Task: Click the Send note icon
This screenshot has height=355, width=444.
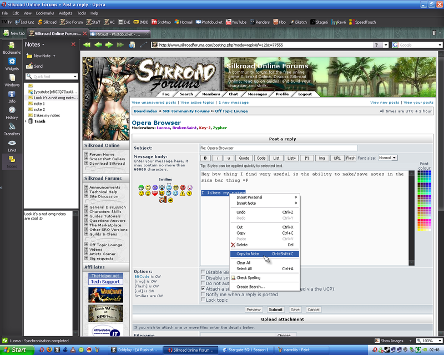Action: pos(29,66)
